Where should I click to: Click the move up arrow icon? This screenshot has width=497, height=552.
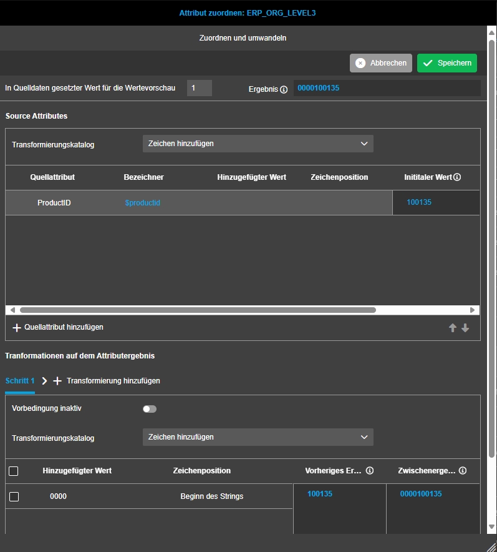(x=453, y=328)
